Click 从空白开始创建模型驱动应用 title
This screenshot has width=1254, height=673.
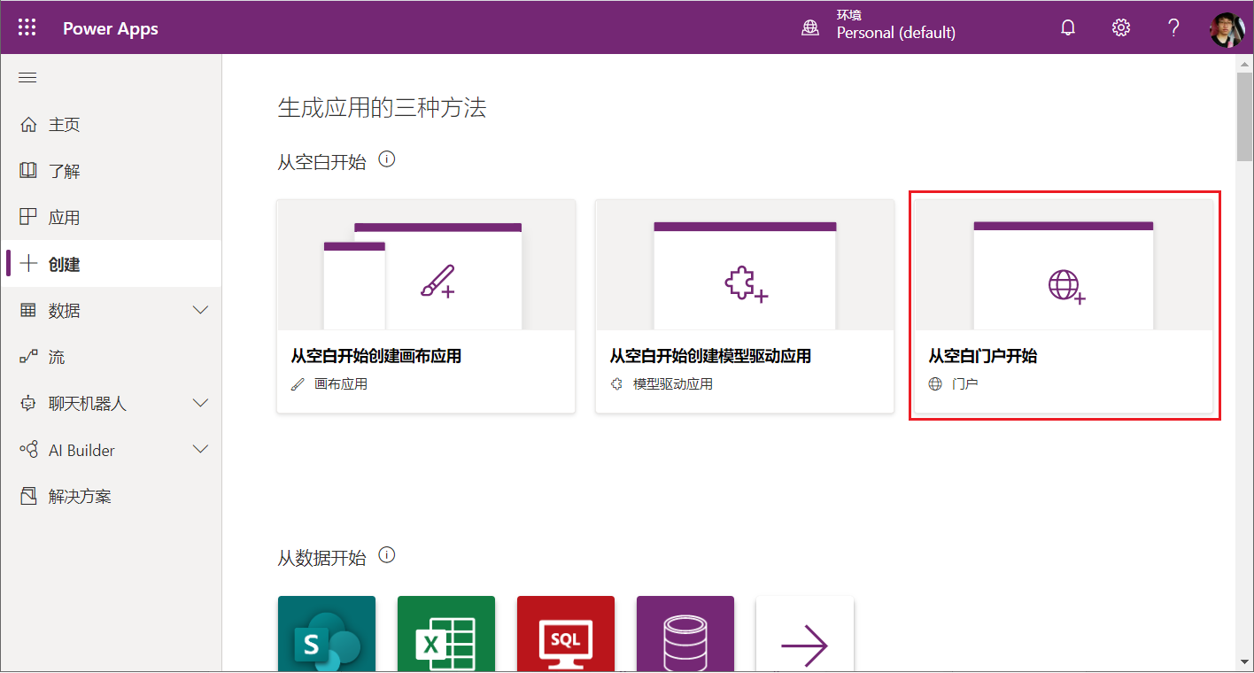coord(710,356)
